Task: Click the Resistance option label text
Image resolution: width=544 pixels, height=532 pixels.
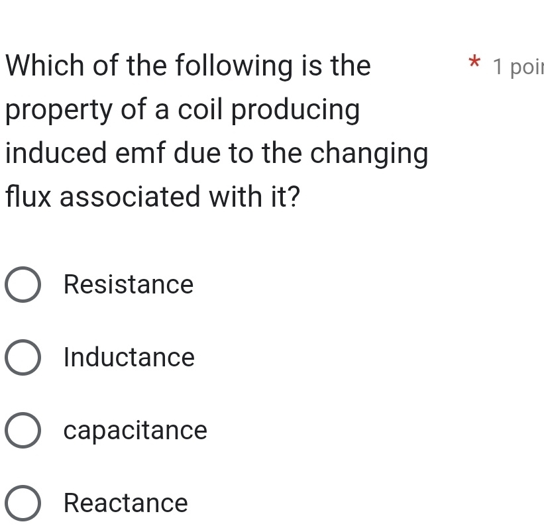Action: pos(129,285)
